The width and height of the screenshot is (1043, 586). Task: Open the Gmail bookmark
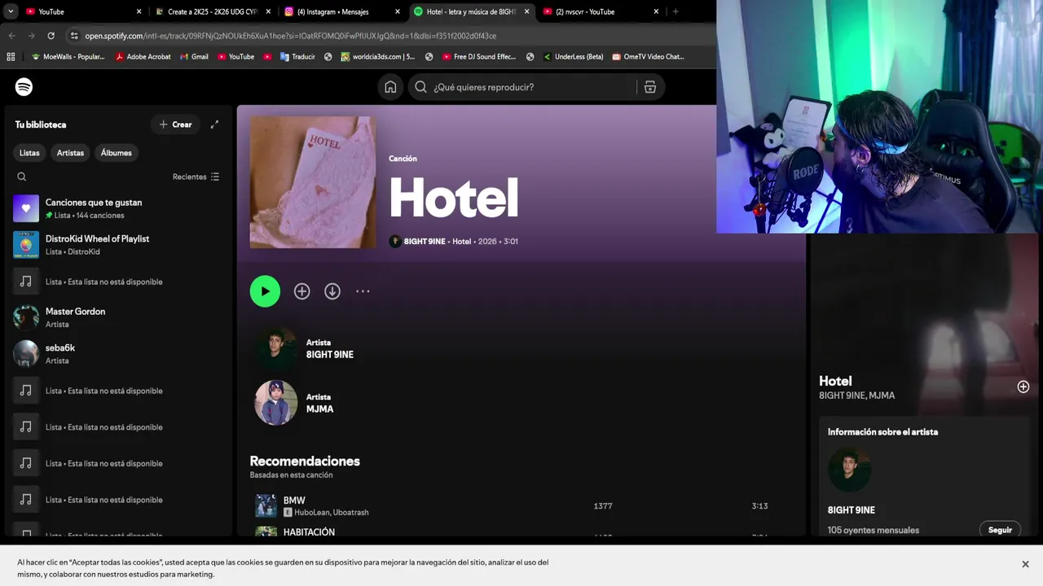[194, 57]
